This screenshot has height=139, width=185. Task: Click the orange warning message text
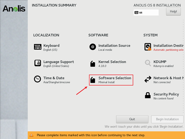91,135
